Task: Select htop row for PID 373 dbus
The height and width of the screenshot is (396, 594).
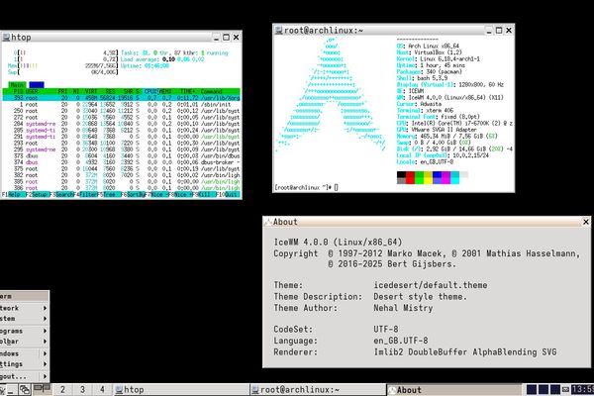Action: pyautogui.click(x=121, y=155)
